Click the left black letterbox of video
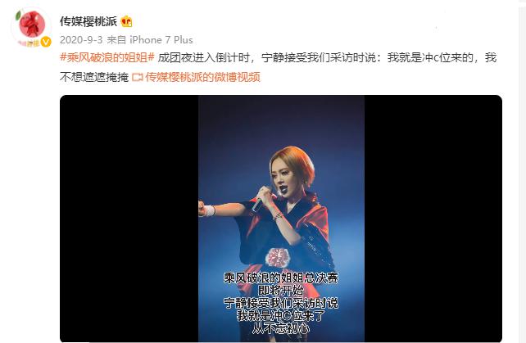Viewport: 526px width, 343px height. click(x=129, y=219)
